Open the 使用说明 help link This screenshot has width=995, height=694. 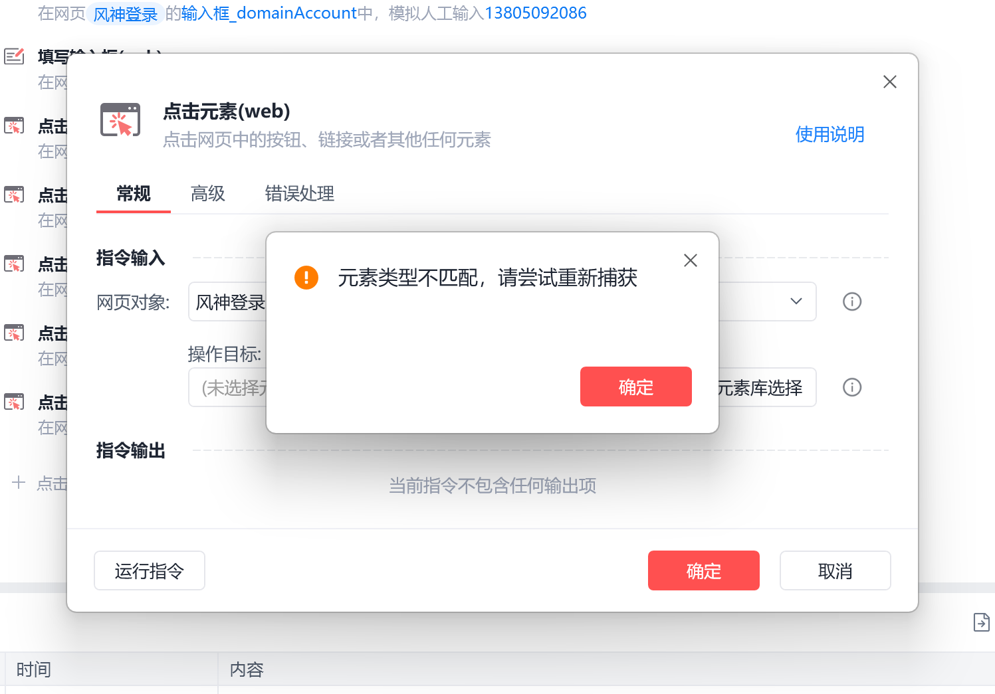tap(829, 134)
